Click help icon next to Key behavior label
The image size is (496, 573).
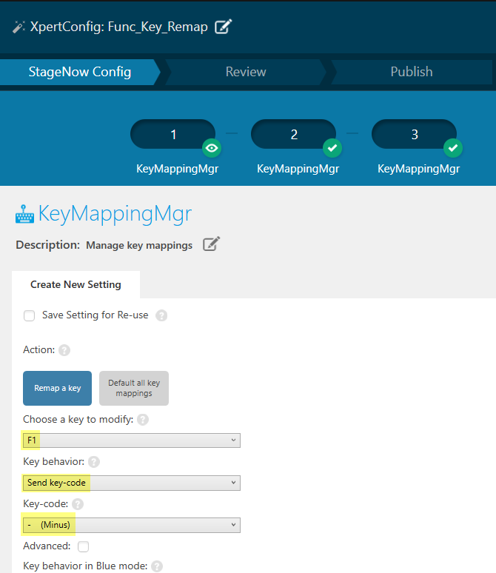tap(94, 462)
